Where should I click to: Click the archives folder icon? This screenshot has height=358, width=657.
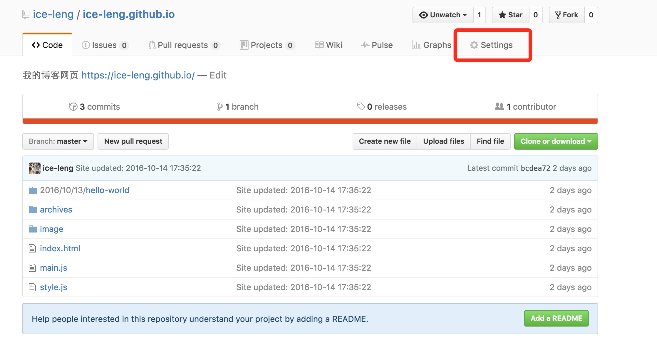coord(33,210)
